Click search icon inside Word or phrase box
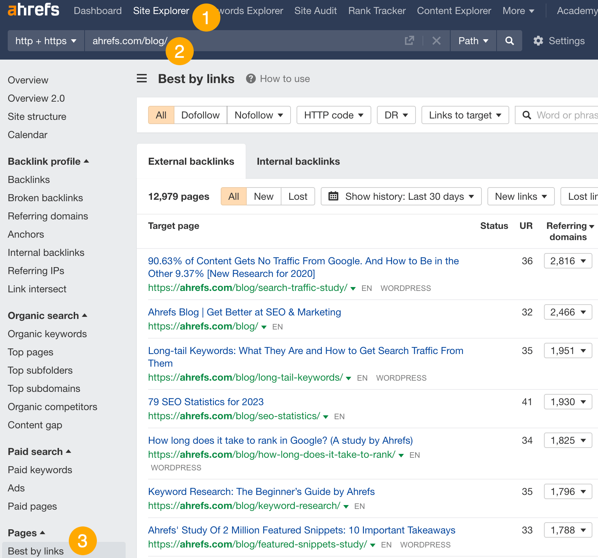Viewport: 598px width, 558px height. 527,115
